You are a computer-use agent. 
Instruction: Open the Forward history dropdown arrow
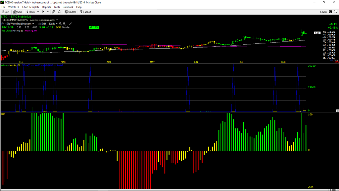click(x=48, y=12)
